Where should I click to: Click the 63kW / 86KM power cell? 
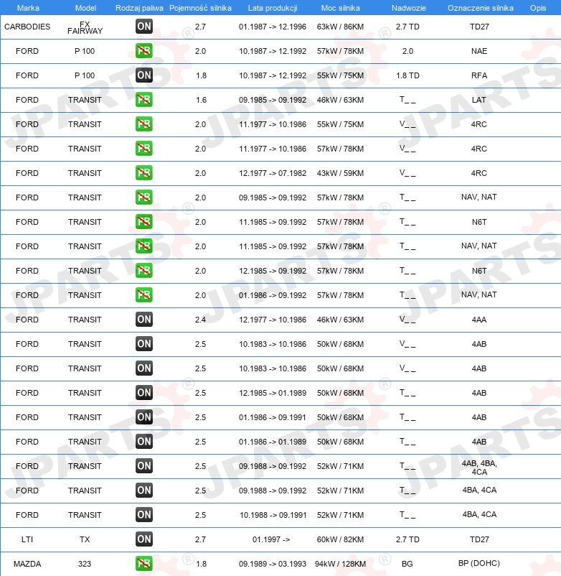click(341, 27)
